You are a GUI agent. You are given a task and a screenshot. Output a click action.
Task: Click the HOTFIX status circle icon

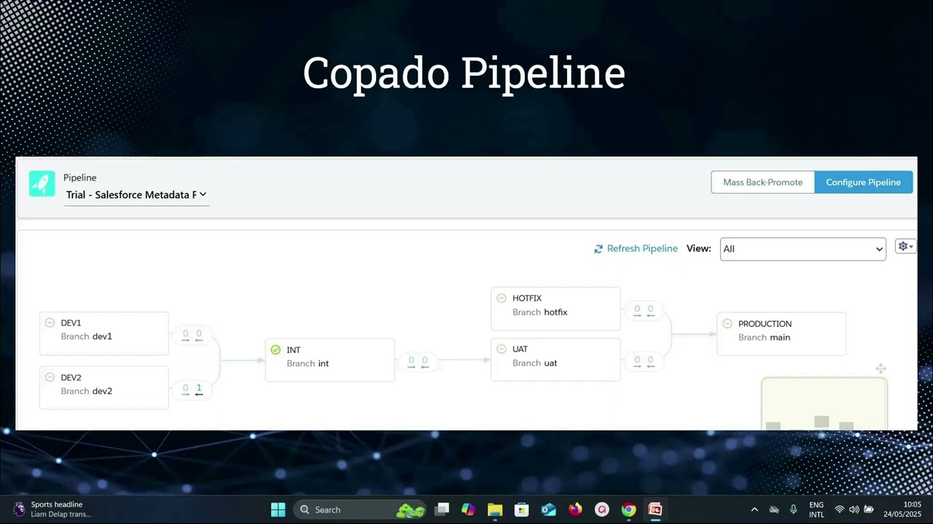point(501,298)
